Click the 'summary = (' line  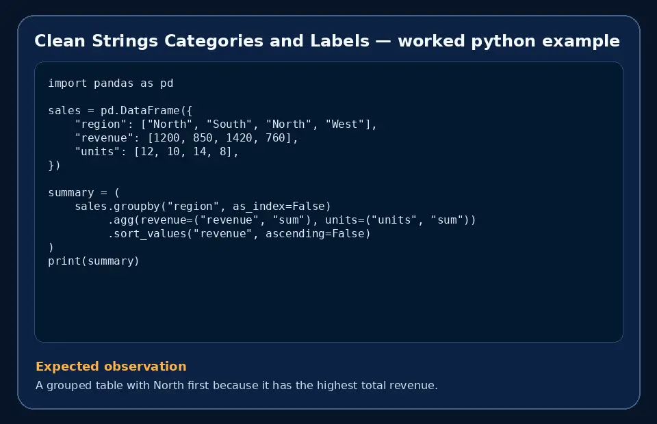coord(83,193)
